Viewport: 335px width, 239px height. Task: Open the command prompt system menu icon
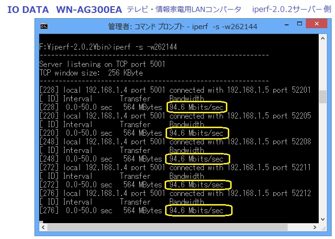click(x=44, y=26)
